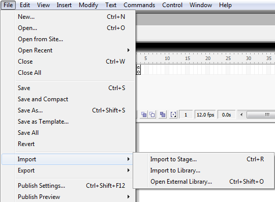Click the current frame number field
The height and width of the screenshot is (202, 275).
[186, 115]
